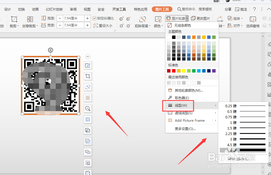
Task: Switch to Transitions (切换) tab
Action: coord(21,9)
